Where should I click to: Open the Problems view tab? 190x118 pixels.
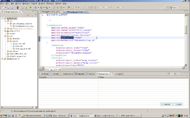[x=44, y=74]
